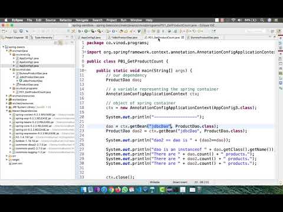Open the File menu

coord(29,20)
